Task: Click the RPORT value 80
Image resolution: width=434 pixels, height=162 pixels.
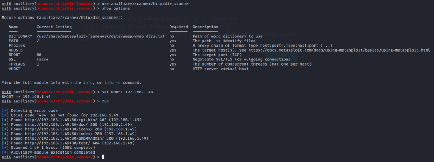Action: [39, 55]
